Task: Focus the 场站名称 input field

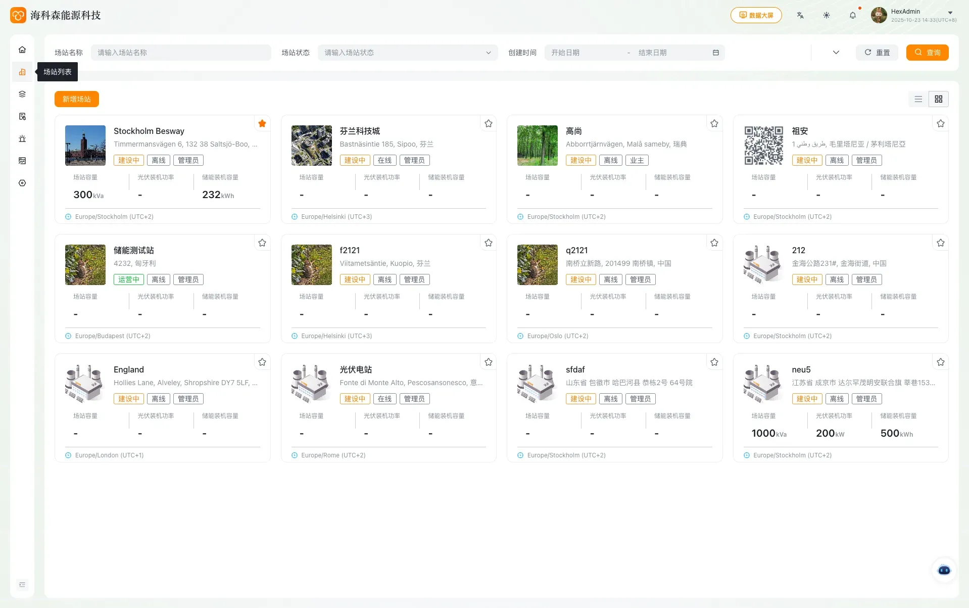Action: (181, 53)
